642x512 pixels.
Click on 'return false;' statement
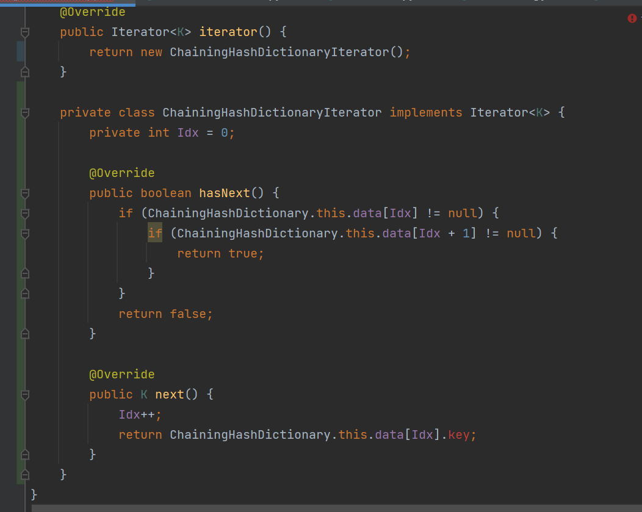[x=165, y=314]
